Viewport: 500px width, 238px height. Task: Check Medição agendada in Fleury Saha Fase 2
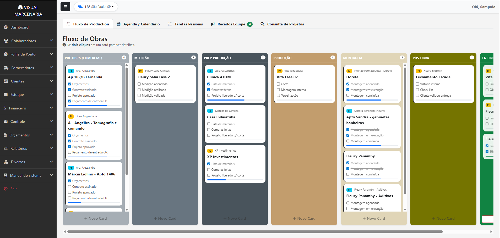139,84
